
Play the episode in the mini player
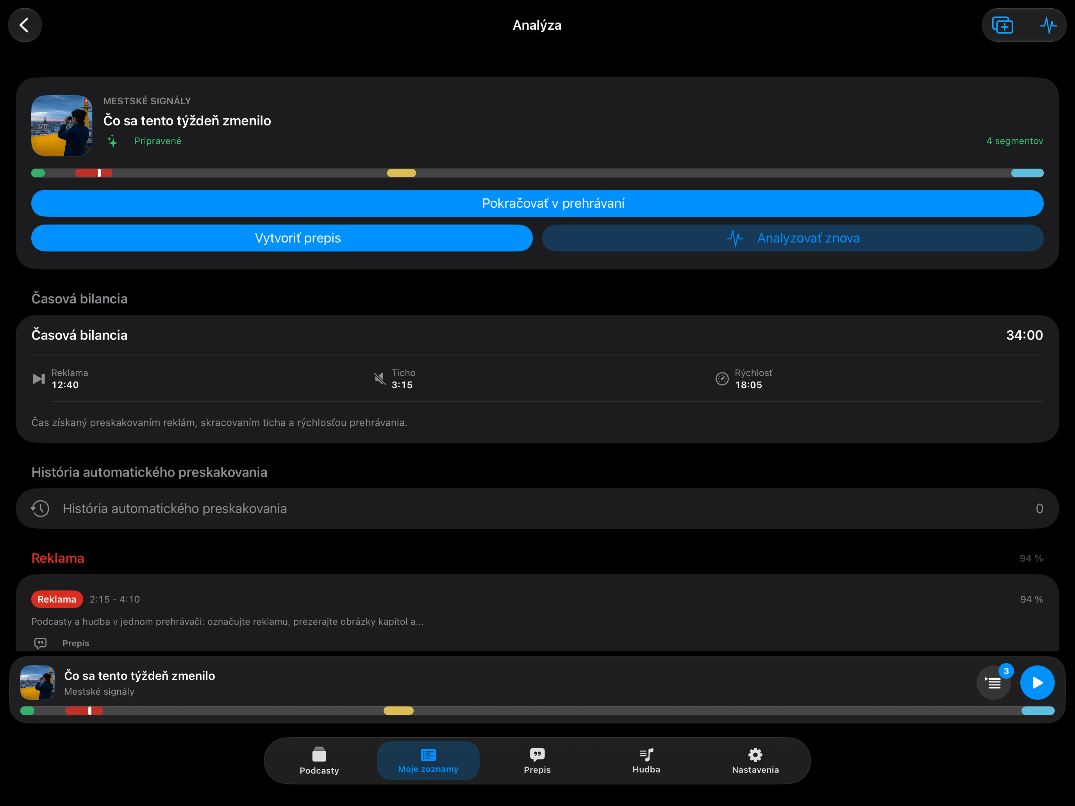tap(1037, 683)
